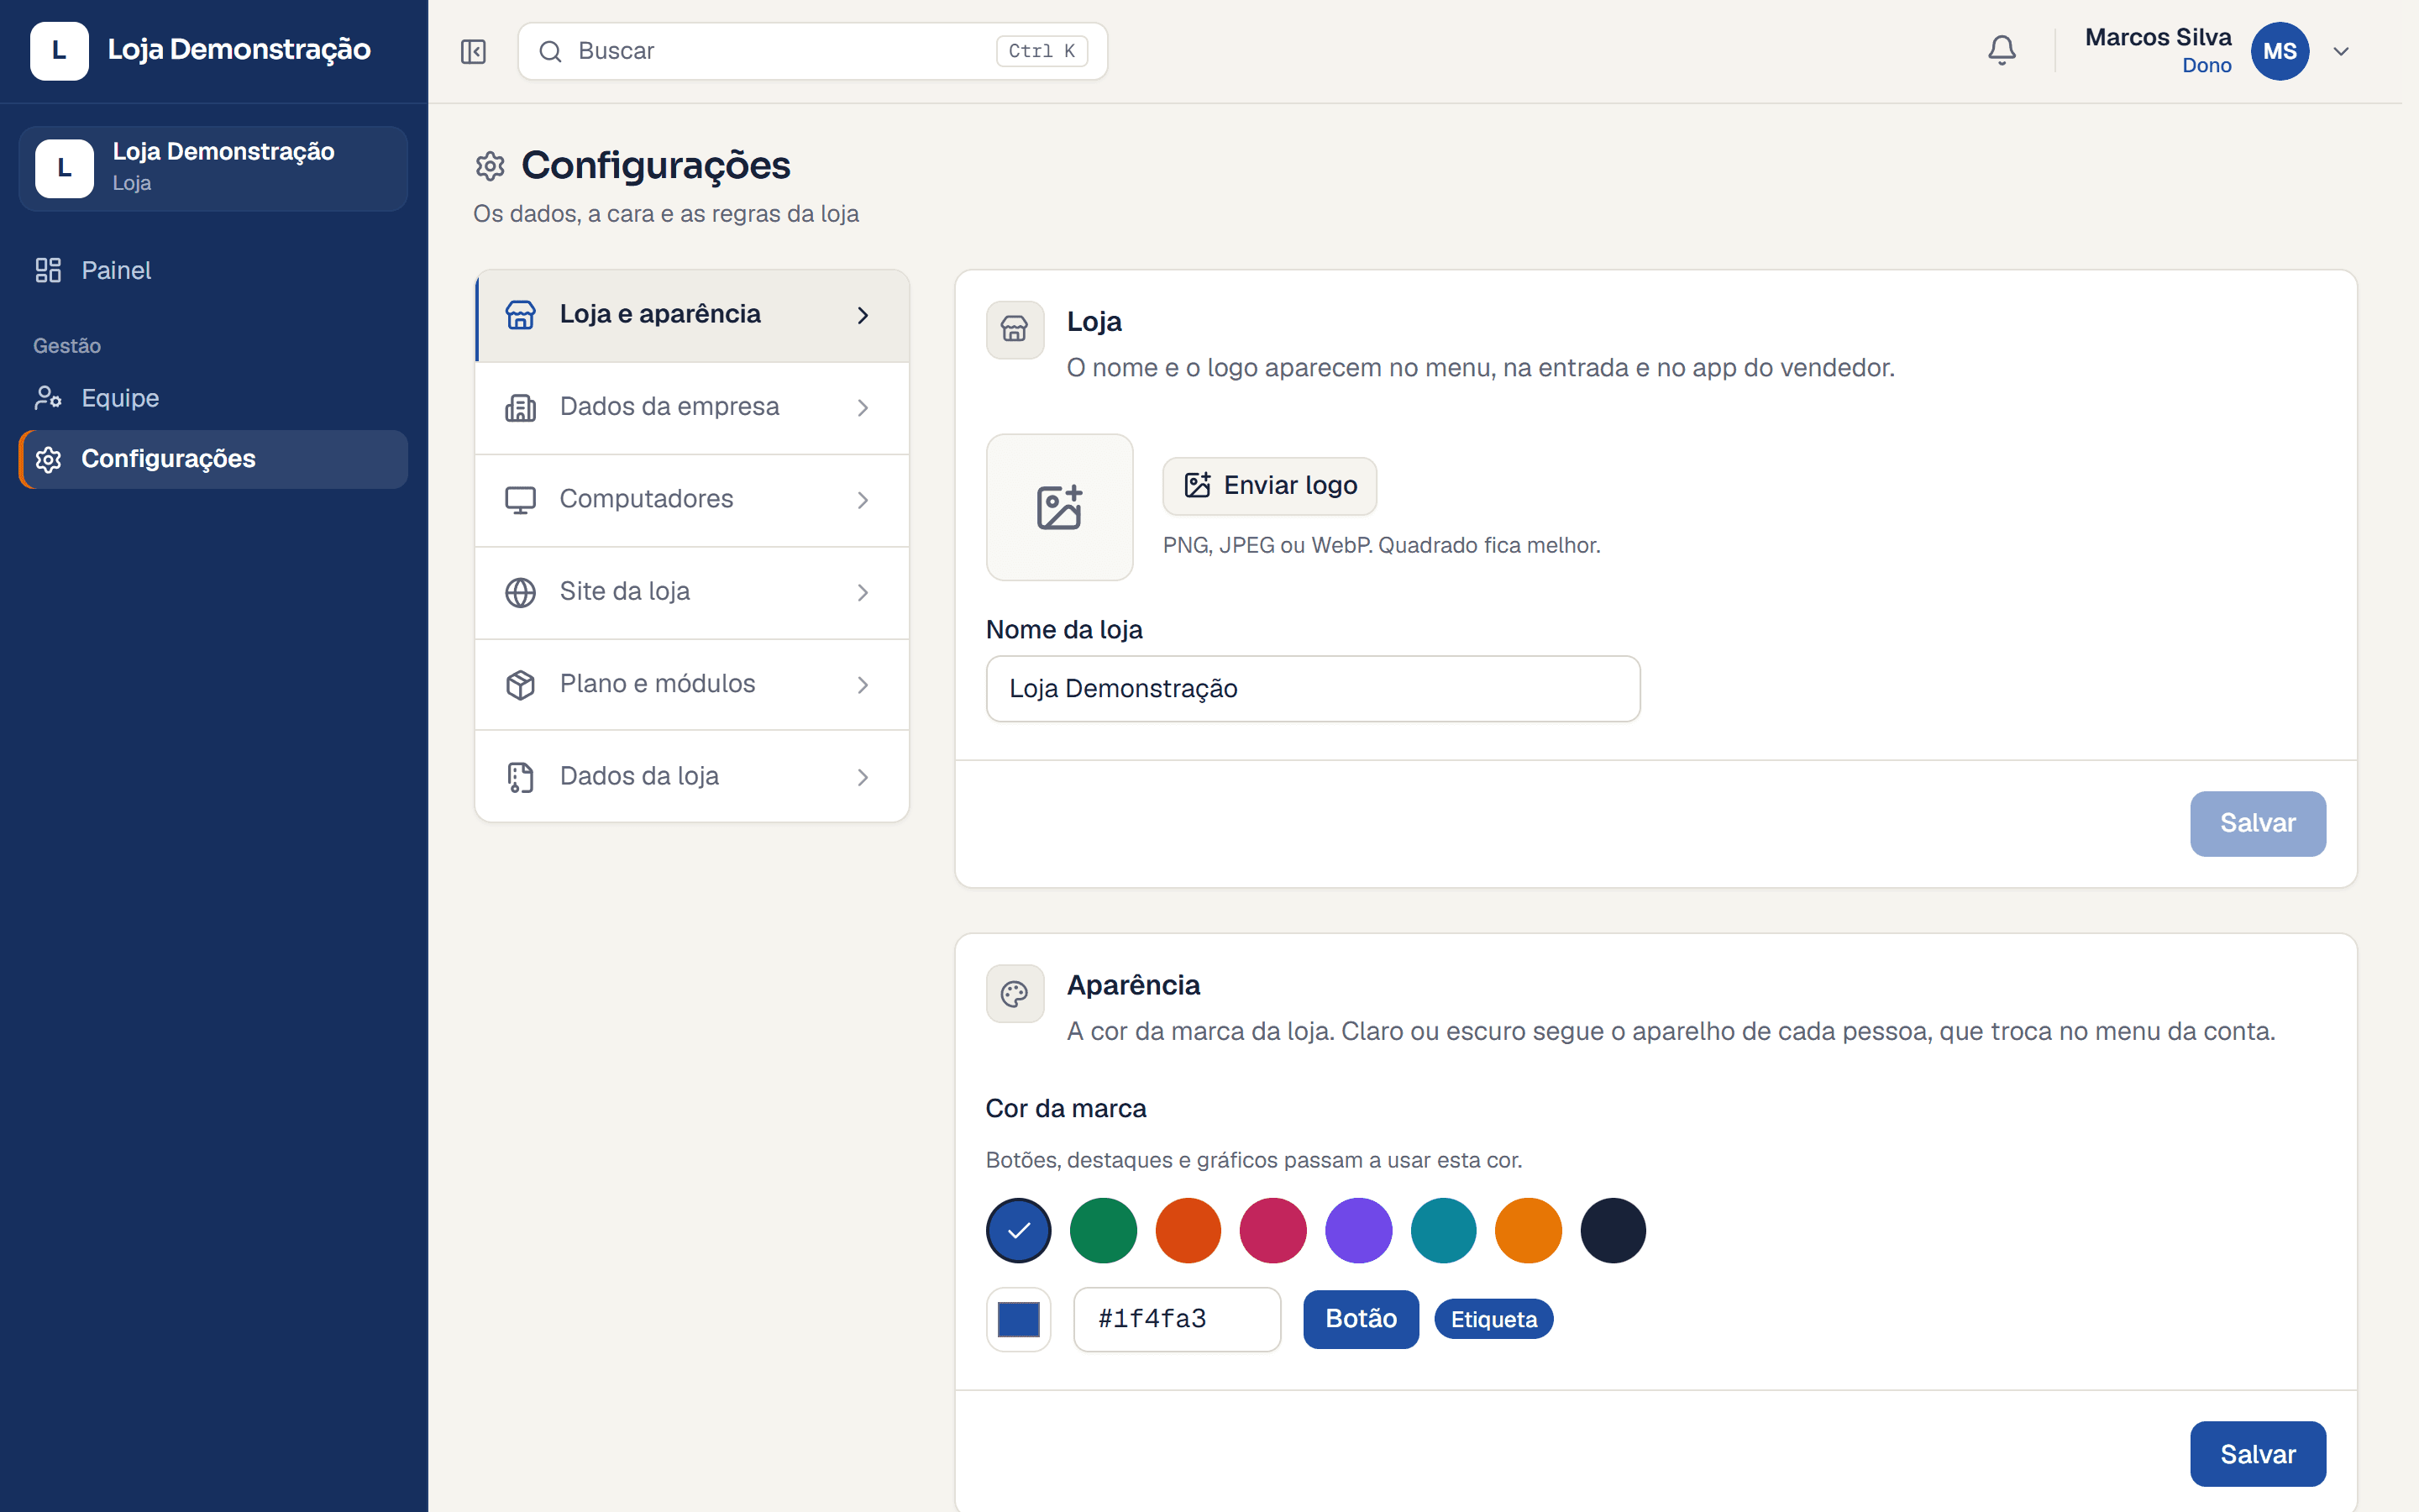Expand the Dados da loja chevron
2419x1512 pixels.
(863, 777)
